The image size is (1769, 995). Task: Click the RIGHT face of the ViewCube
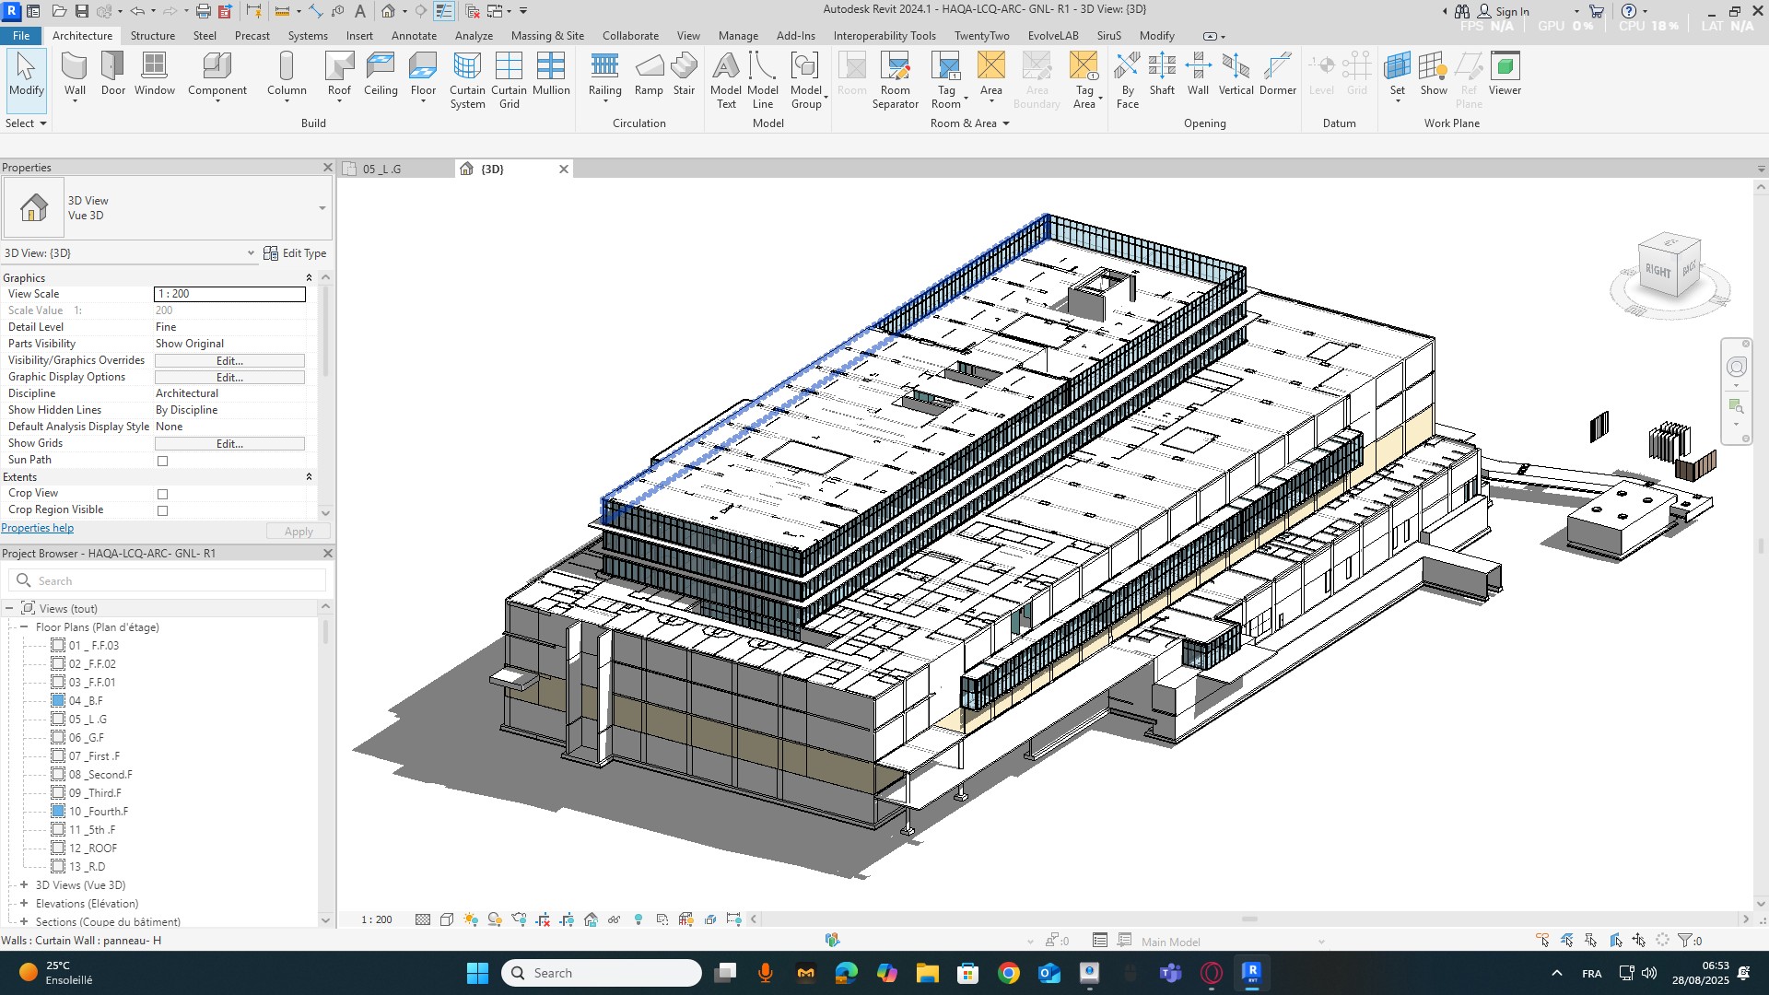click(1658, 271)
